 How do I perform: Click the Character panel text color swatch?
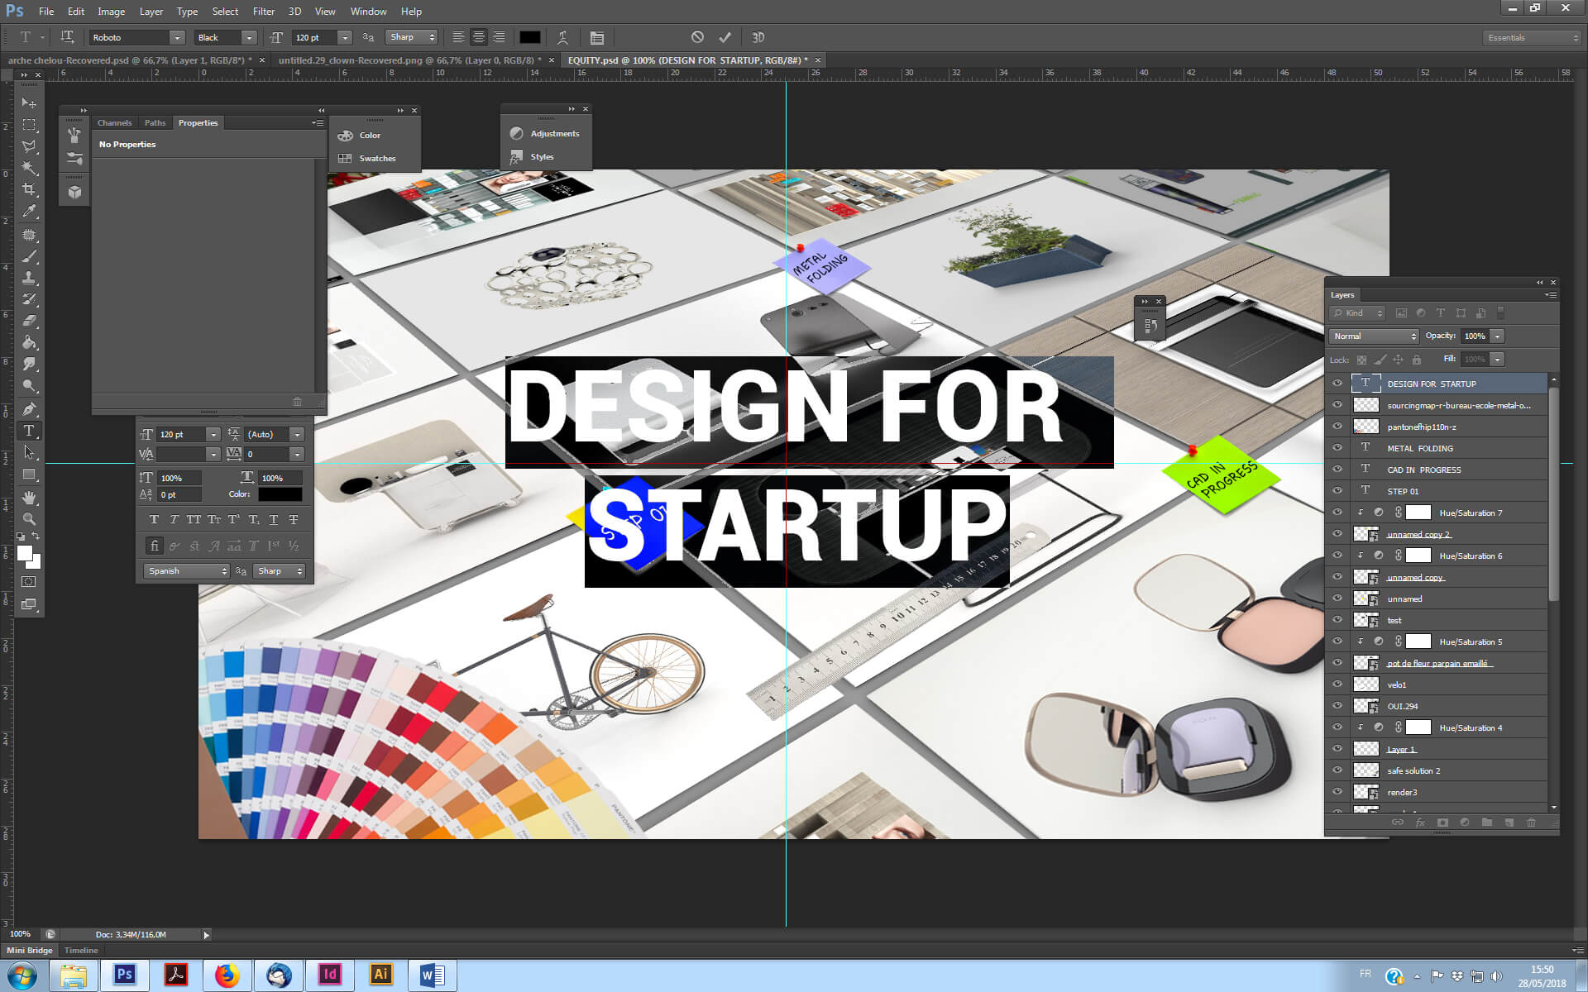[280, 494]
